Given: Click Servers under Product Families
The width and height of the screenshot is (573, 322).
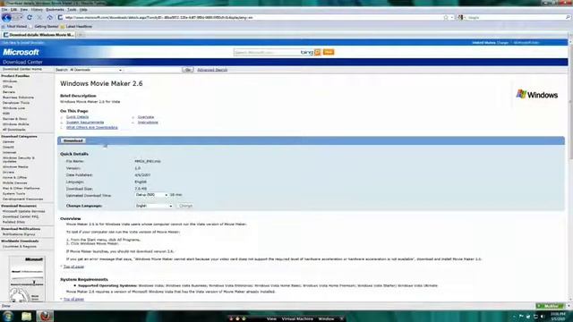Looking at the screenshot, I should click(9, 92).
